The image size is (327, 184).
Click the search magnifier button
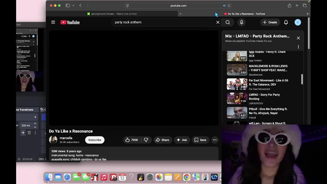pos(228,22)
